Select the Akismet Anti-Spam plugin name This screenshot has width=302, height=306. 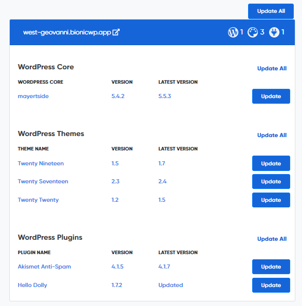point(44,266)
